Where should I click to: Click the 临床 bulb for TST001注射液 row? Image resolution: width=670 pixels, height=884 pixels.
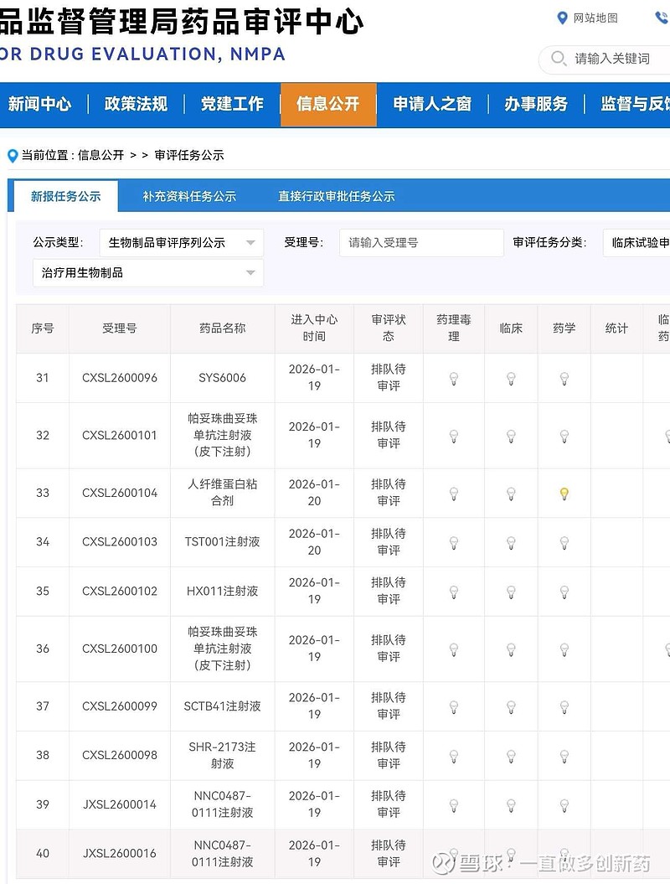[x=511, y=543]
